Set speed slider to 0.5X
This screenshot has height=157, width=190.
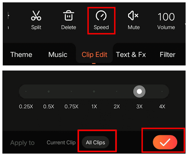(49, 91)
